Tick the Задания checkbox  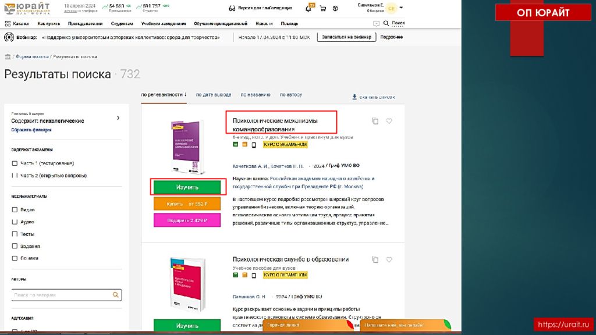click(15, 246)
